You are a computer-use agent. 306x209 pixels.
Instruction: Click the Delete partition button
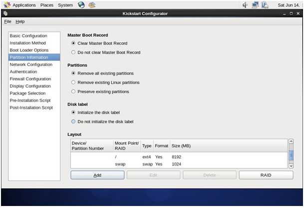[x=210, y=175]
